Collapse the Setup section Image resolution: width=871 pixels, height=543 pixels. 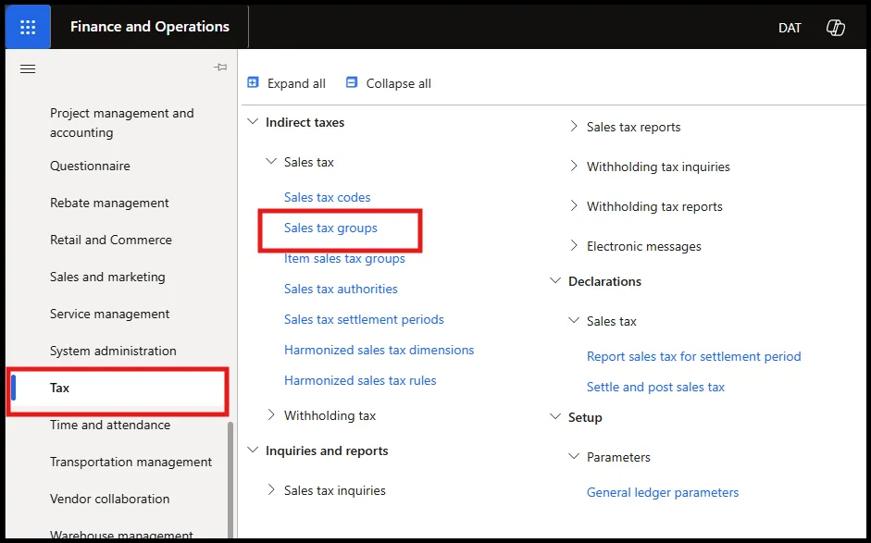click(555, 416)
